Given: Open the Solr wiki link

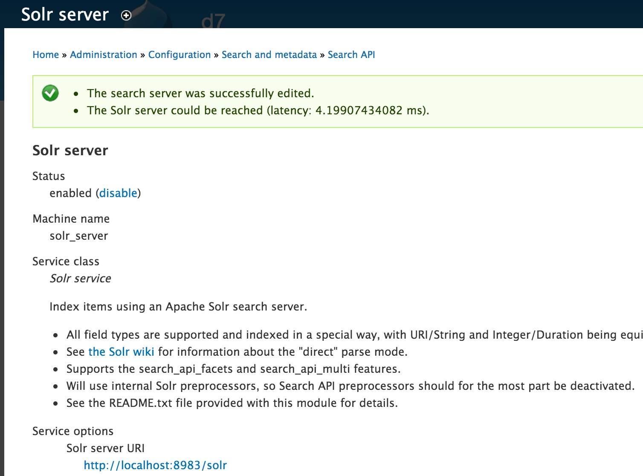Looking at the screenshot, I should [x=121, y=352].
